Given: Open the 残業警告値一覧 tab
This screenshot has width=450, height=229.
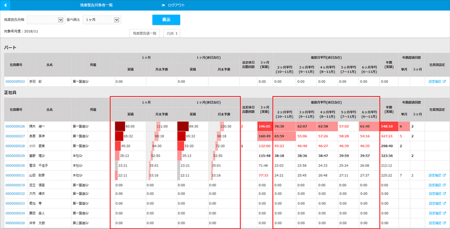Looking at the screenshot, I should [x=145, y=34].
